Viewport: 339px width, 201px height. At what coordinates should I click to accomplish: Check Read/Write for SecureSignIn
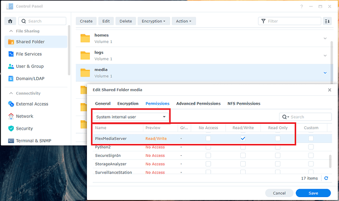243,156
